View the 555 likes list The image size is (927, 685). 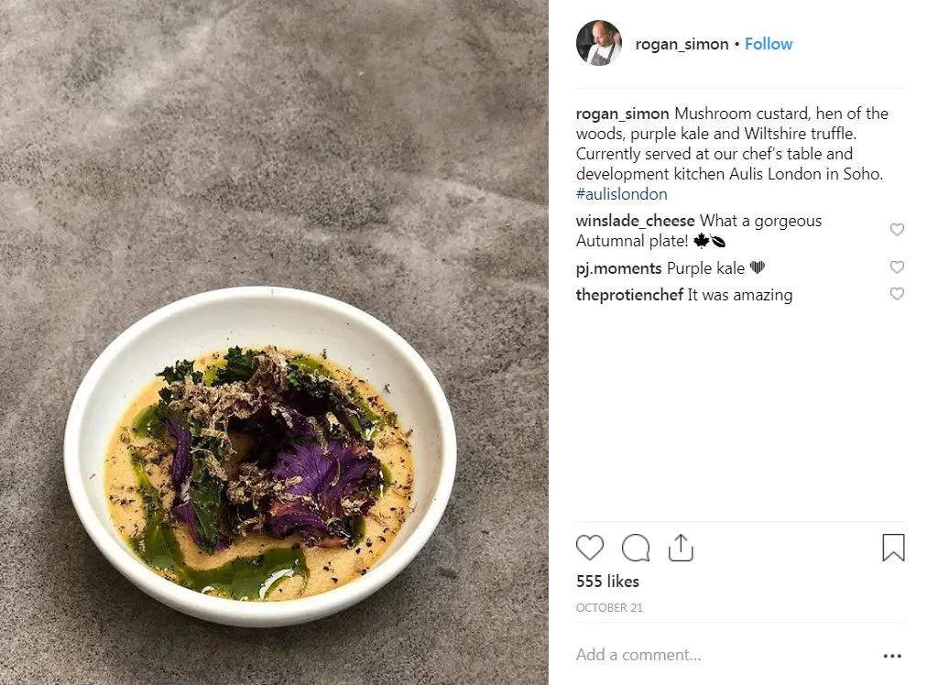[607, 582]
